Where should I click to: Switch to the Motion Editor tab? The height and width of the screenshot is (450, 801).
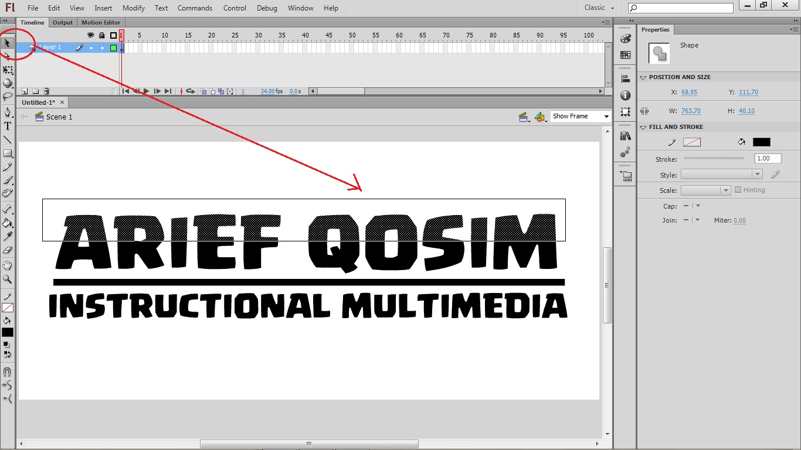(x=101, y=23)
